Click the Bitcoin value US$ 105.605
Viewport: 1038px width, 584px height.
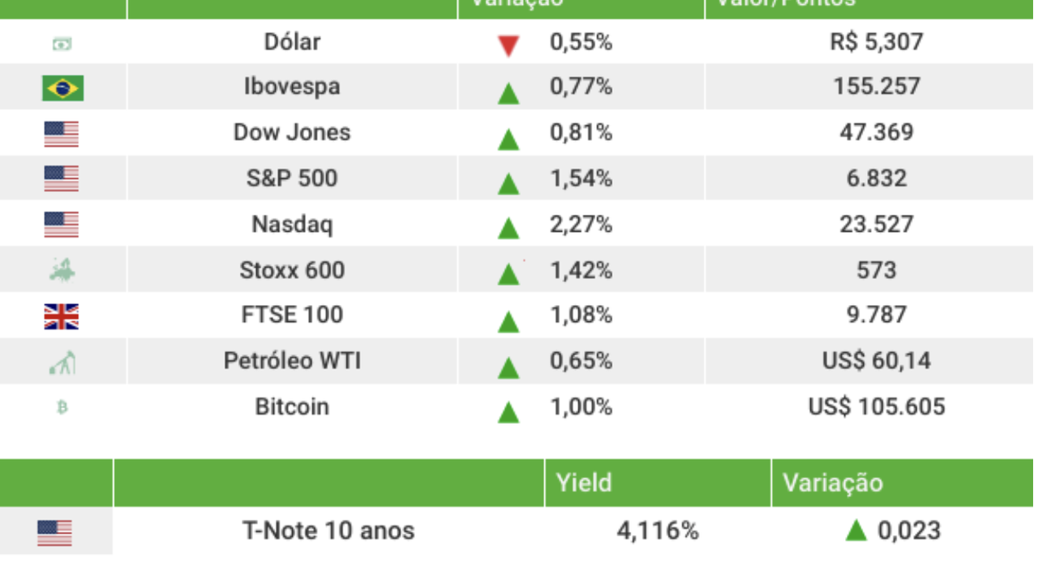coord(877,406)
